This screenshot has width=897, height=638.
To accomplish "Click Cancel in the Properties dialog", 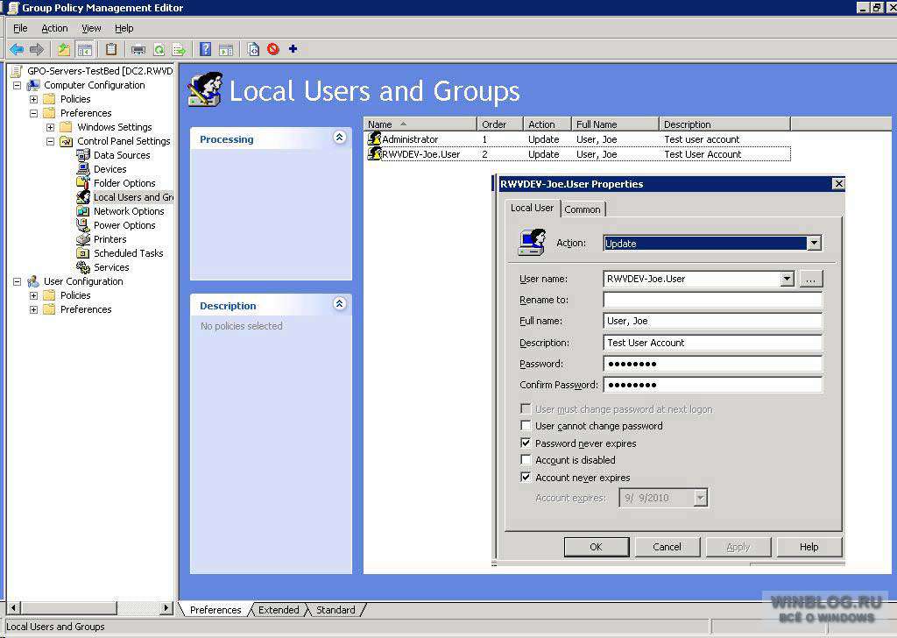I will coord(667,547).
